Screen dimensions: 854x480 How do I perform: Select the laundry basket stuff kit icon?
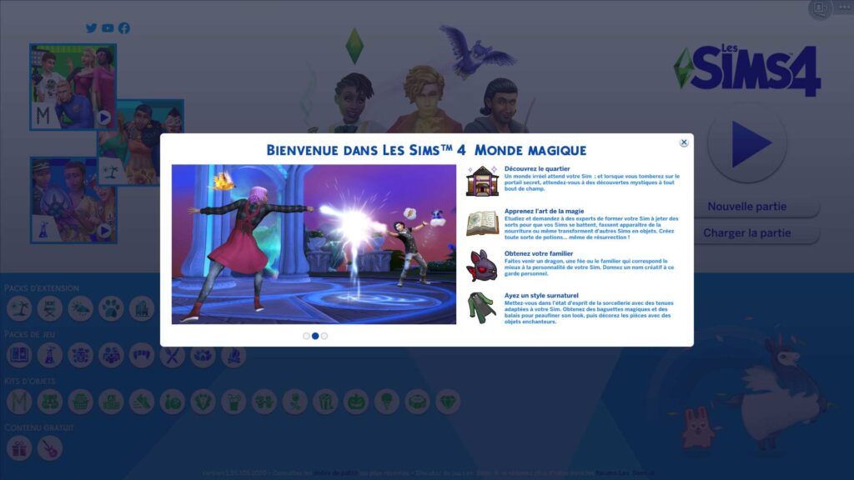click(x=80, y=402)
